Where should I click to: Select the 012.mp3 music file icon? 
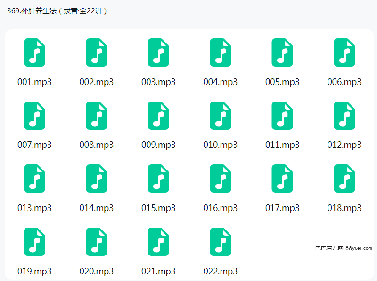pyautogui.click(x=344, y=116)
